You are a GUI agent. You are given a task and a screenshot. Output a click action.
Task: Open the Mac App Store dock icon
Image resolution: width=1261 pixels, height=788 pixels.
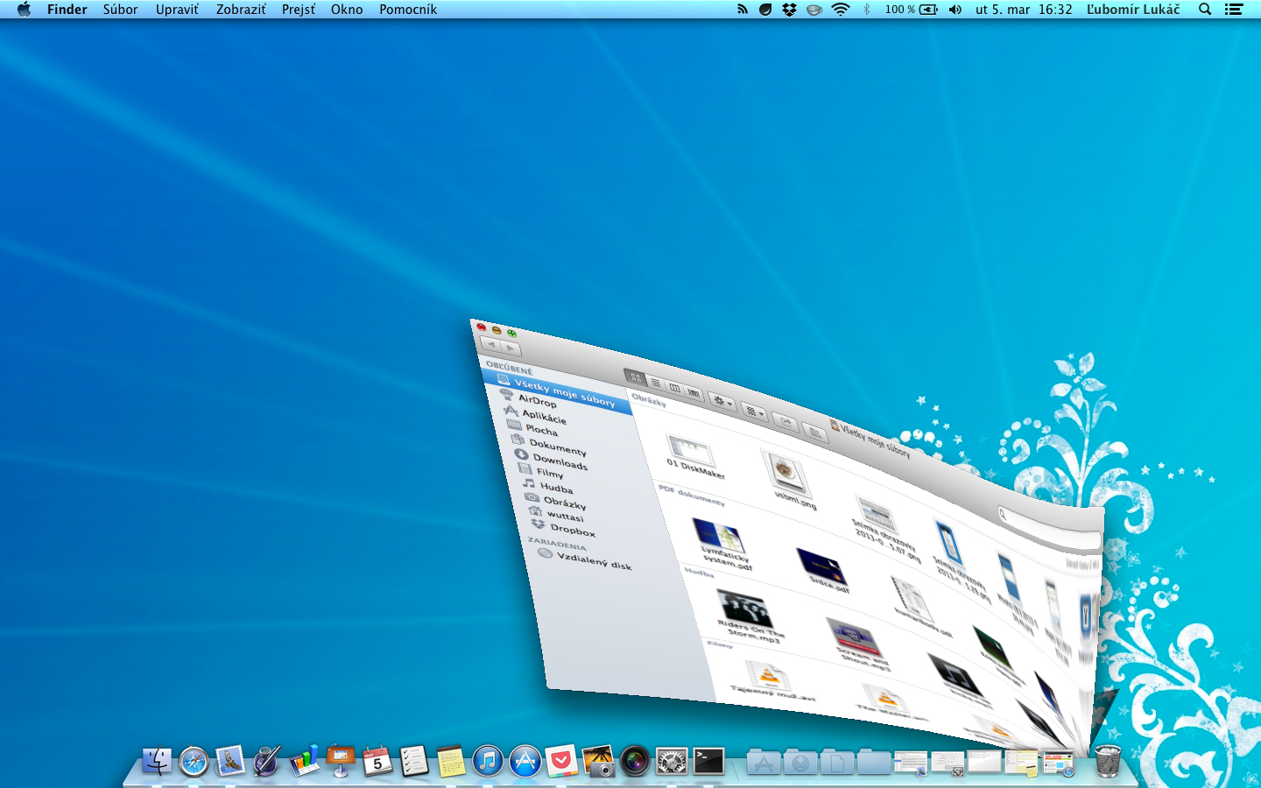pyautogui.click(x=525, y=762)
